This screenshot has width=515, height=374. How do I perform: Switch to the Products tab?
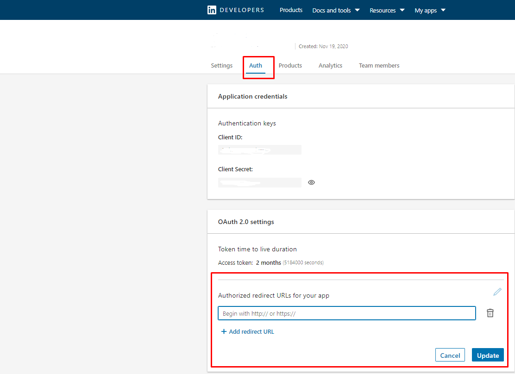pyautogui.click(x=290, y=65)
